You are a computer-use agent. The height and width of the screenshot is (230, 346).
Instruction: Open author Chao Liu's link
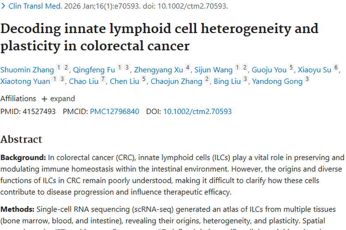click(x=84, y=81)
